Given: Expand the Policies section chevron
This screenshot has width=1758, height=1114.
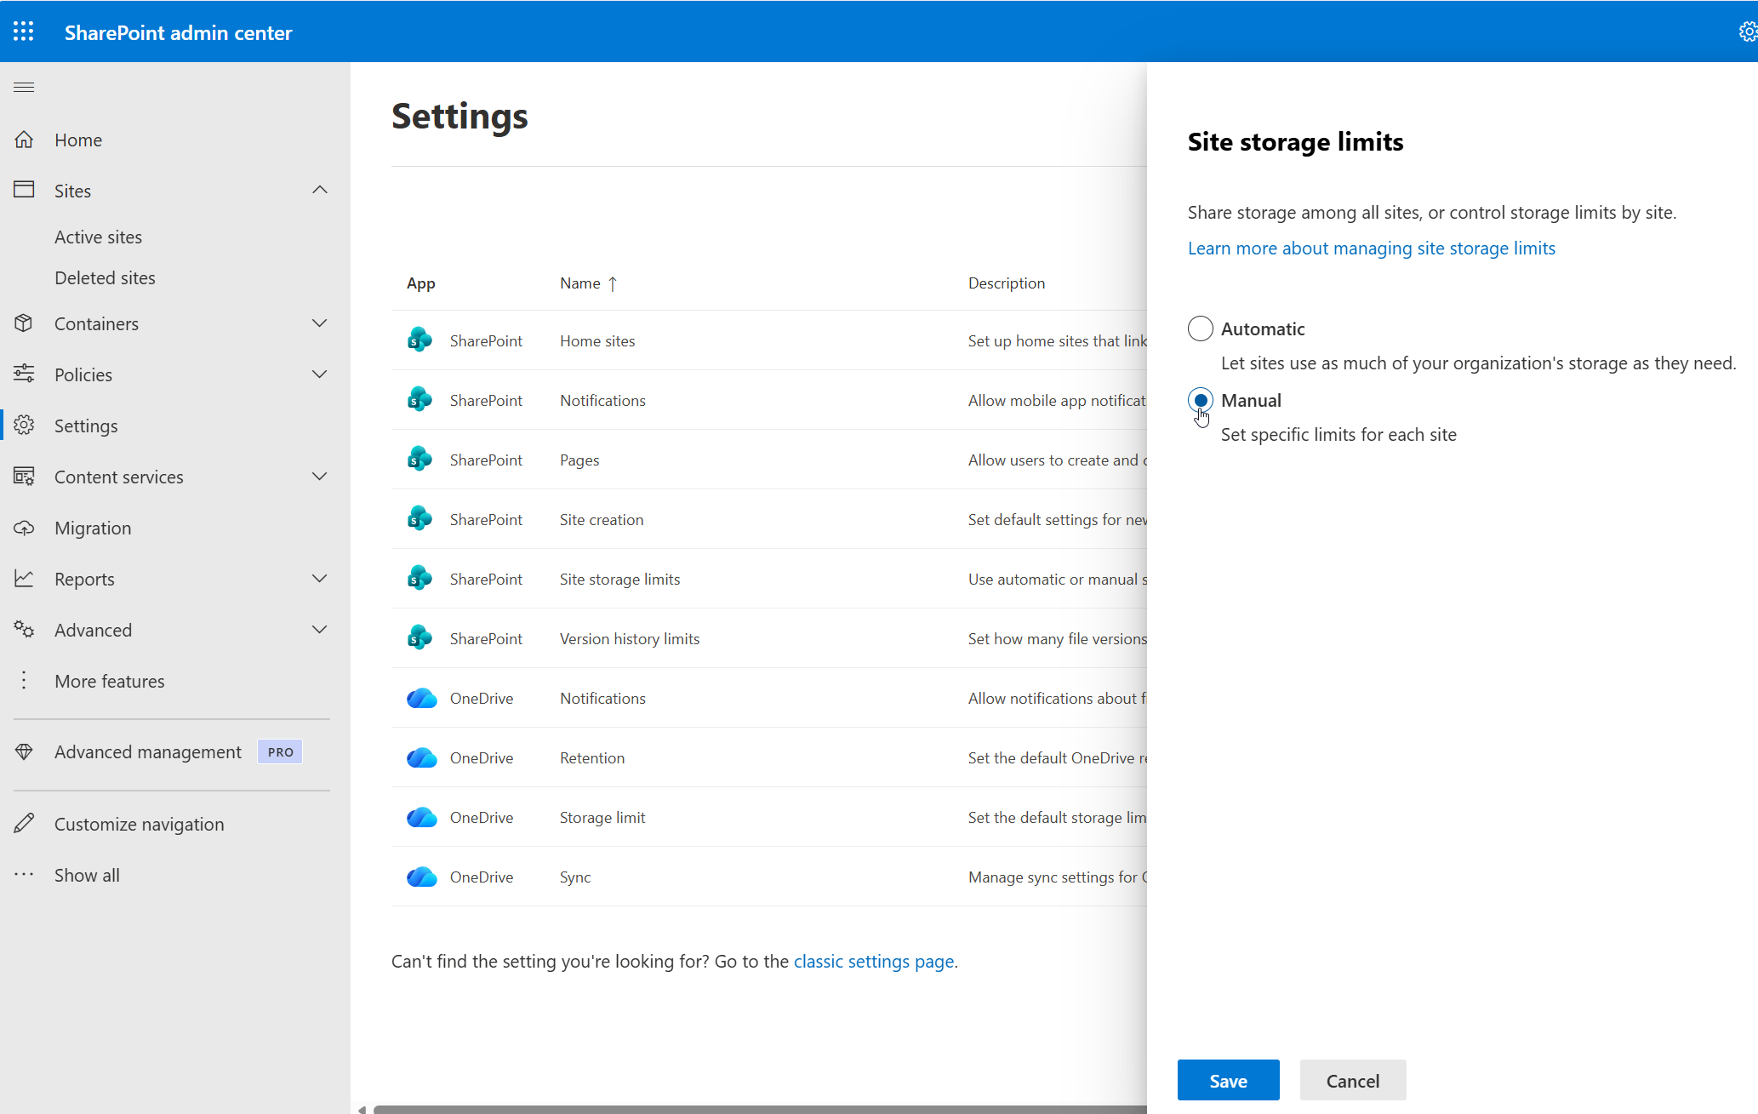Looking at the screenshot, I should (320, 374).
